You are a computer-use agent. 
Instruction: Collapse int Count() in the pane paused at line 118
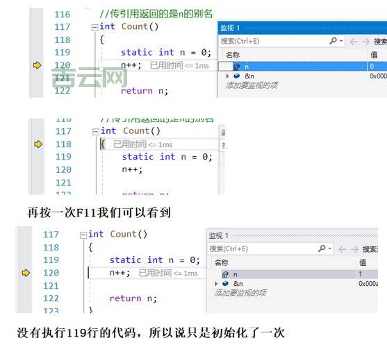pyautogui.click(x=95, y=132)
